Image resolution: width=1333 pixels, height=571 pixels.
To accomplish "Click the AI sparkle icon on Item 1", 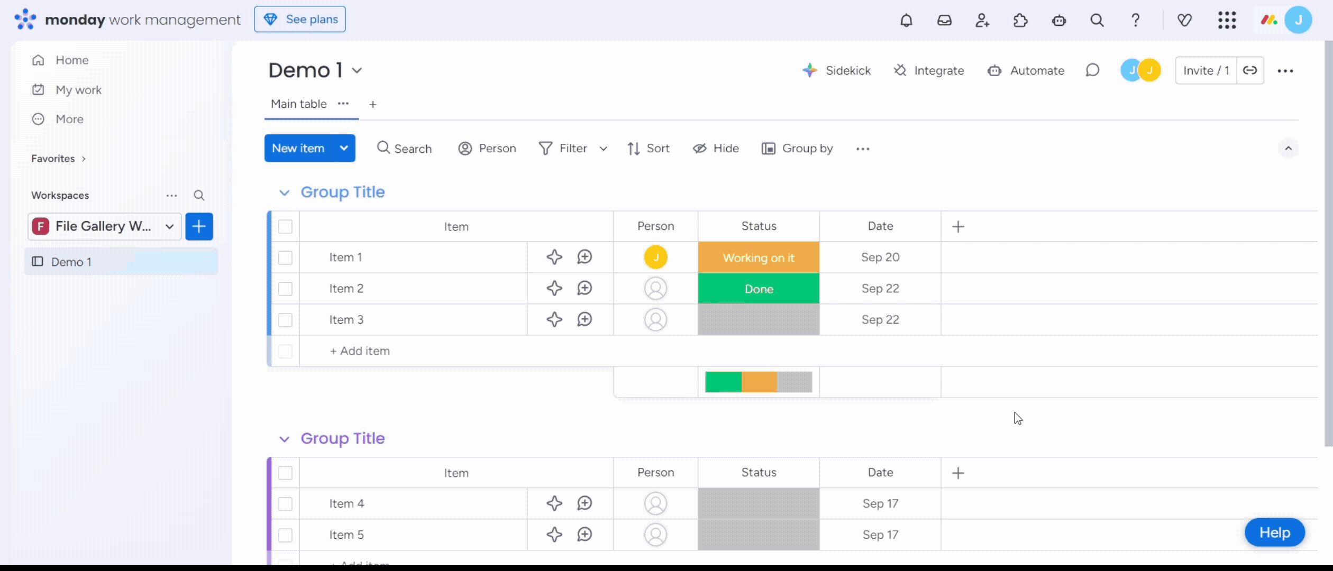I will tap(554, 257).
